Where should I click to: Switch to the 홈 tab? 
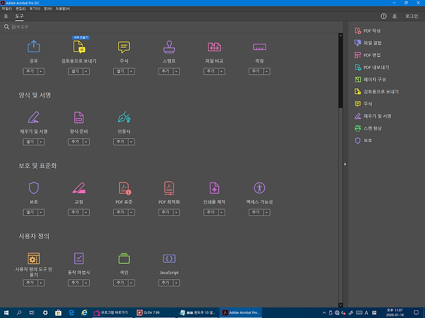pyautogui.click(x=6, y=16)
